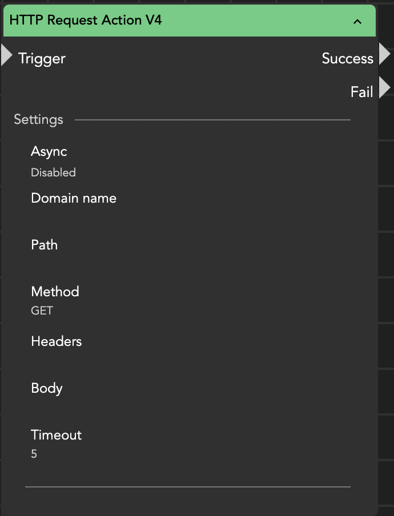This screenshot has height=516, width=394.
Task: Click the empty area below Domain name
Action: [x=74, y=220]
